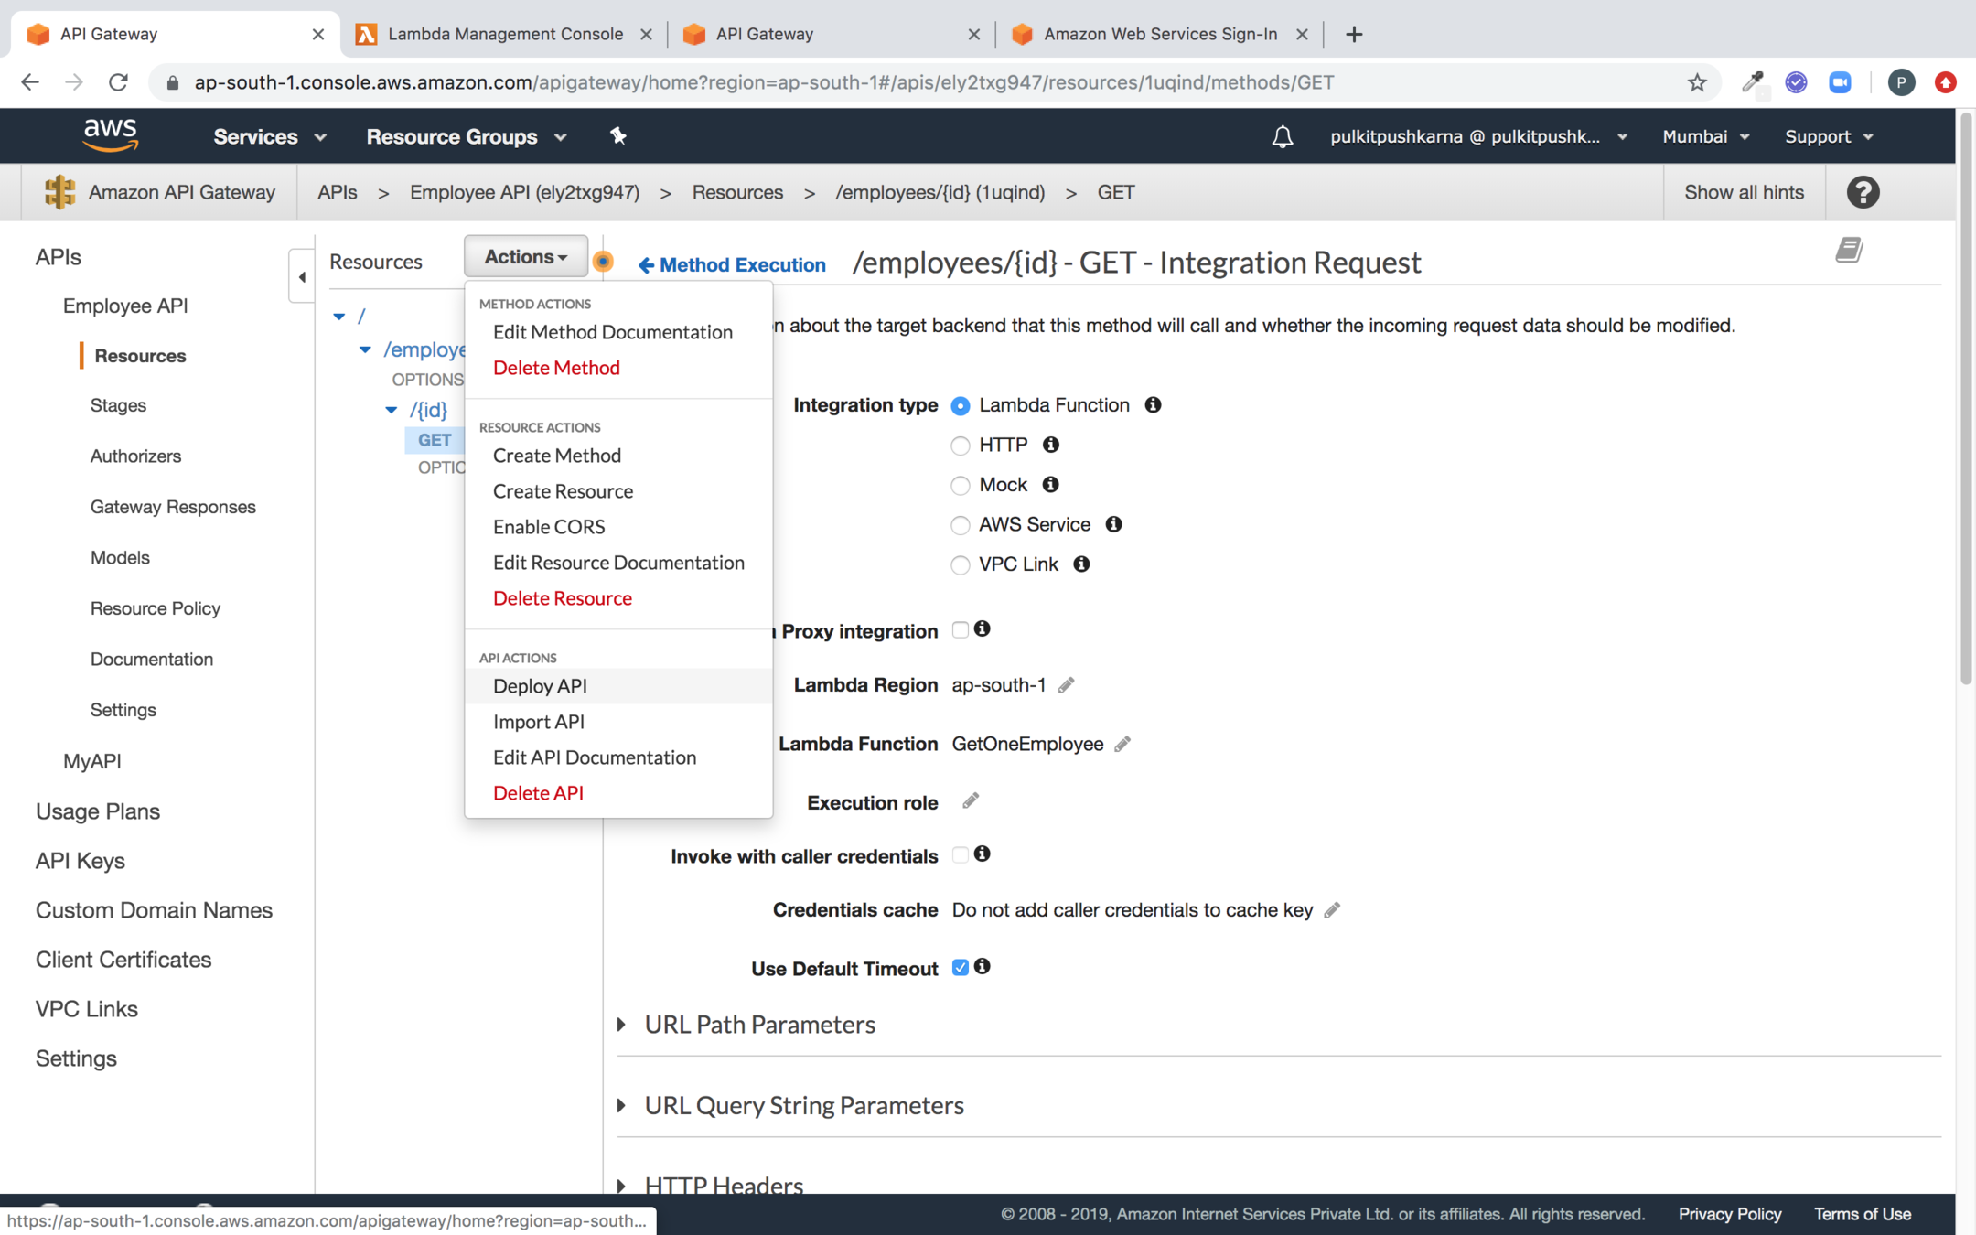The width and height of the screenshot is (1976, 1235).
Task: Click the help question mark icon
Action: point(1863,192)
